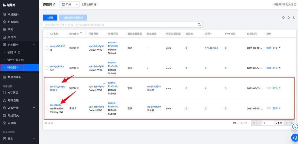Click the download list icon
Image resolution: width=298 pixels, height=144 pixels.
[x=294, y=18]
